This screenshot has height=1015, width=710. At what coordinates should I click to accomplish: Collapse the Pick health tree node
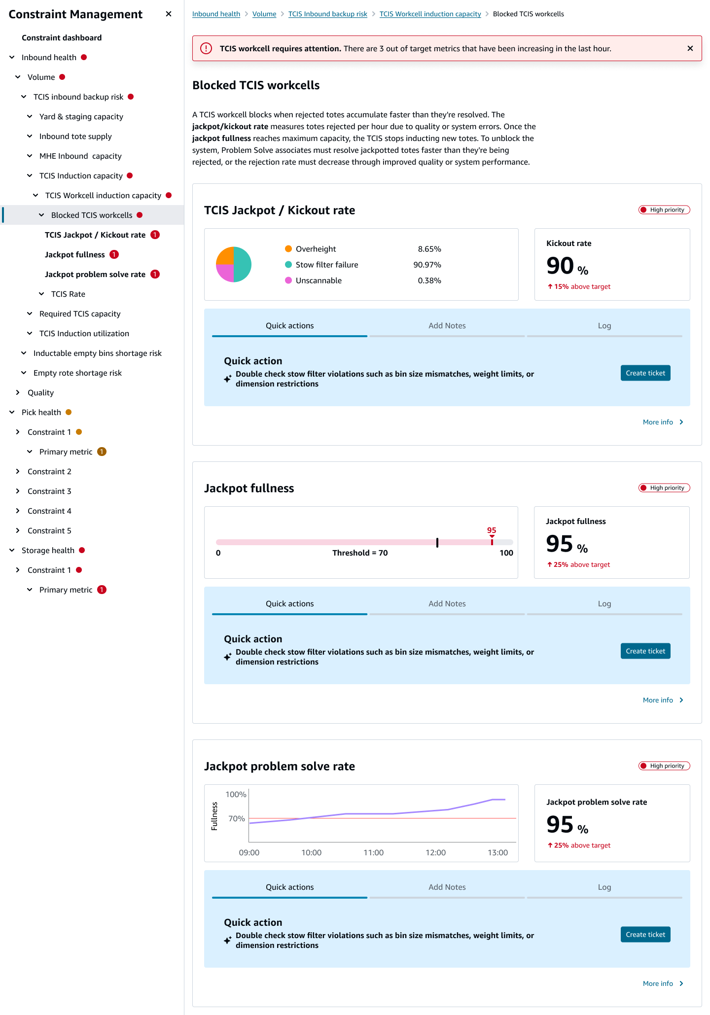[x=12, y=412]
